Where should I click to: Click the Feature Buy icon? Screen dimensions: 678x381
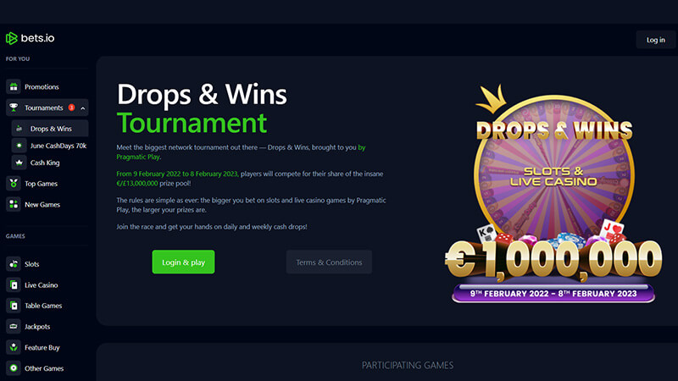tap(14, 347)
